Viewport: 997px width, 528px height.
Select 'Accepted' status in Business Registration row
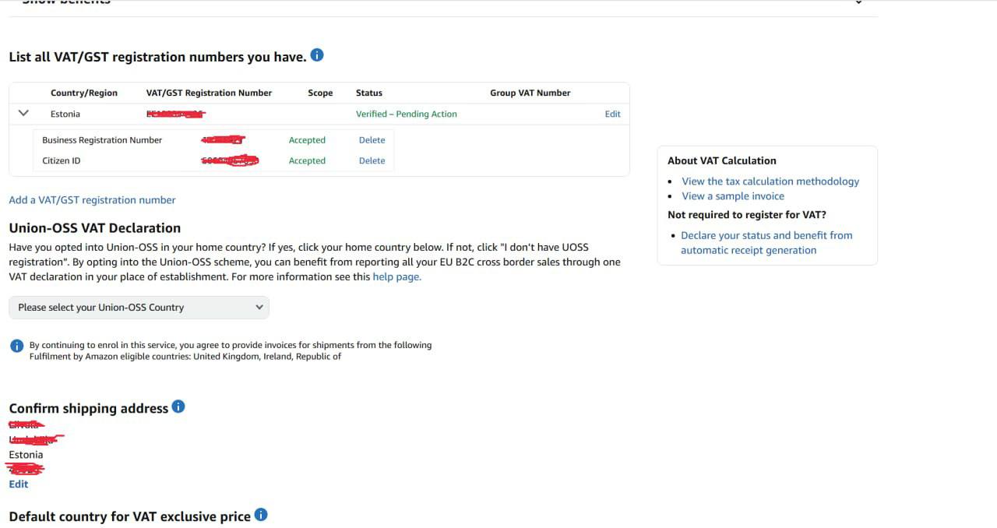(307, 140)
